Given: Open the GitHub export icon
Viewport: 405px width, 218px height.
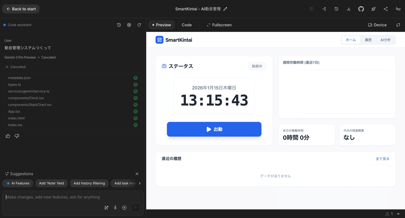Looking at the screenshot, I should [361, 9].
